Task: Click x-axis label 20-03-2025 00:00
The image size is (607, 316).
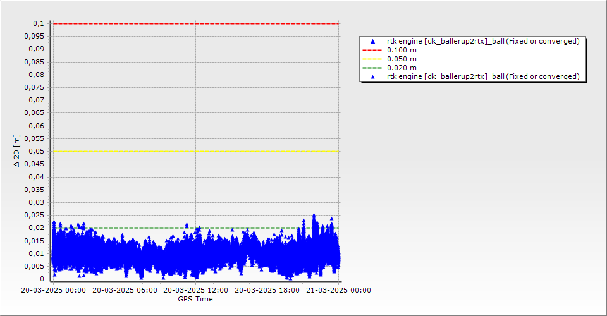Action: pyautogui.click(x=53, y=291)
